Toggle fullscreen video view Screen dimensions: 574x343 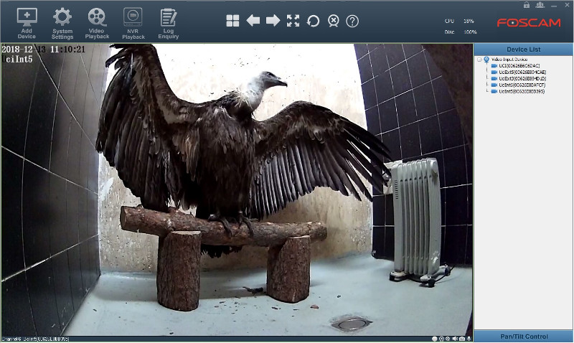pyautogui.click(x=293, y=21)
